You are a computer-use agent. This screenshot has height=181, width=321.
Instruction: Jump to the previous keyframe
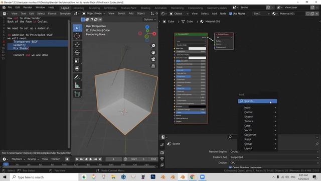pyautogui.click(x=82, y=159)
